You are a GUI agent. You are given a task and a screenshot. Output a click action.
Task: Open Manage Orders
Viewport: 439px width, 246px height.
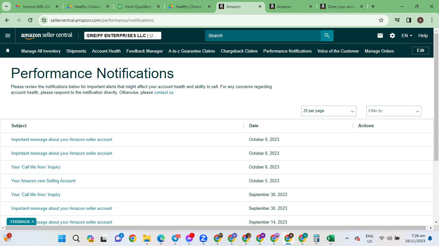point(379,51)
